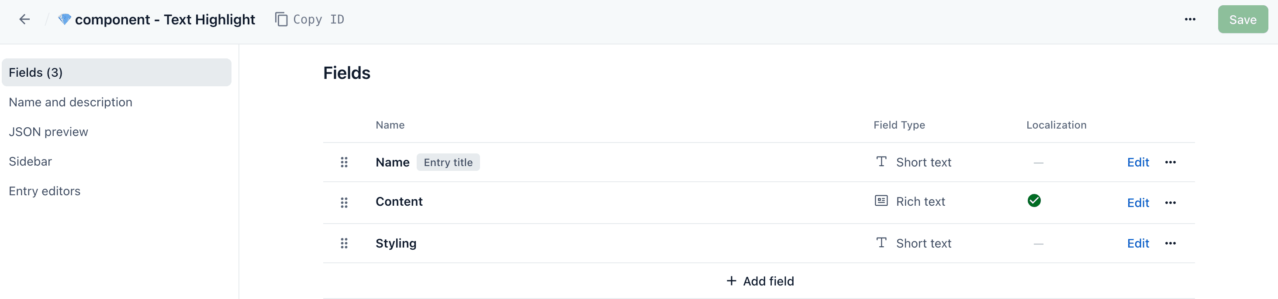Click the green localization checkmark for Content
Screen dimensions: 1278x299
(1034, 200)
